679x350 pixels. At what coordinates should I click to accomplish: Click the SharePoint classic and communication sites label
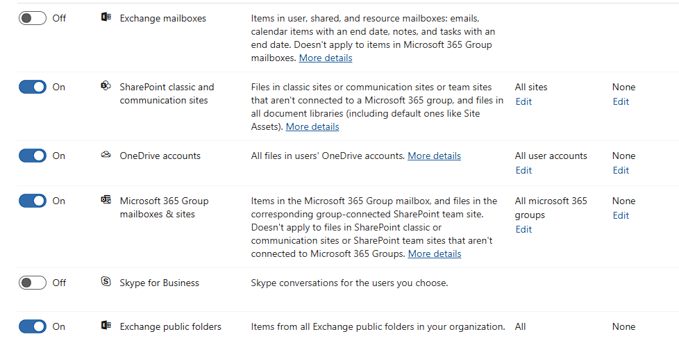tap(167, 94)
